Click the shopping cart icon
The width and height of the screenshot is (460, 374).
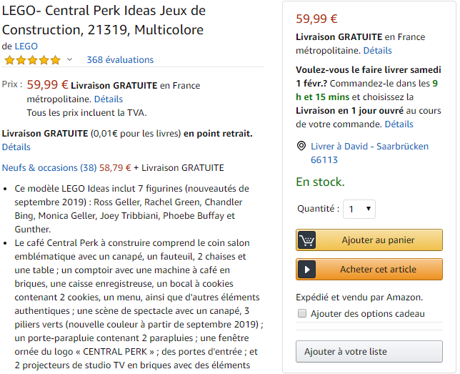pyautogui.click(x=307, y=240)
